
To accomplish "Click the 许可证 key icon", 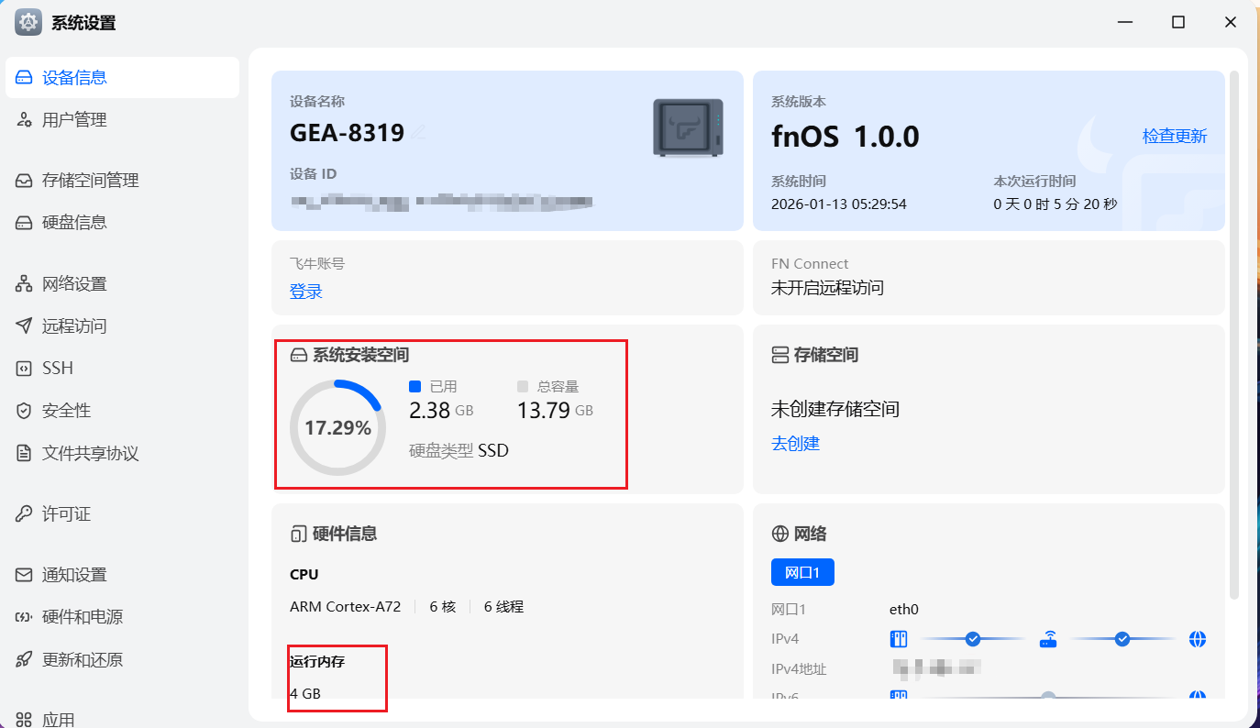I will (x=24, y=514).
